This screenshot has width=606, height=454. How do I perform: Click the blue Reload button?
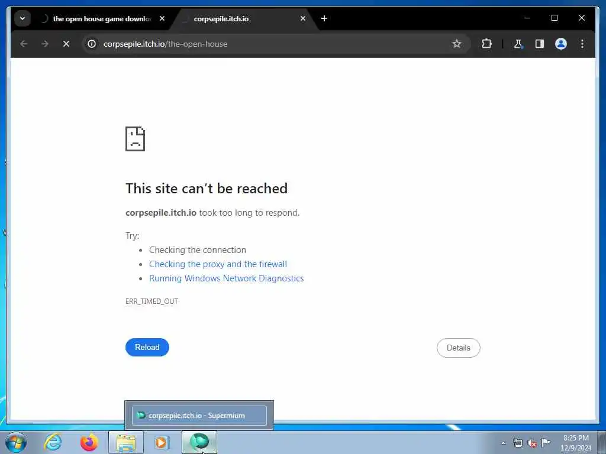click(x=147, y=347)
